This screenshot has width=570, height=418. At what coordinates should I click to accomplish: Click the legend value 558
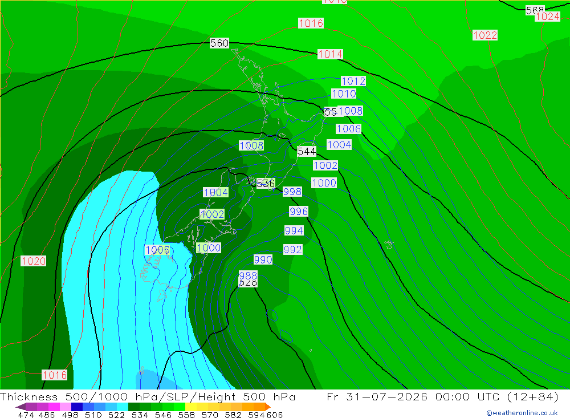click(186, 415)
